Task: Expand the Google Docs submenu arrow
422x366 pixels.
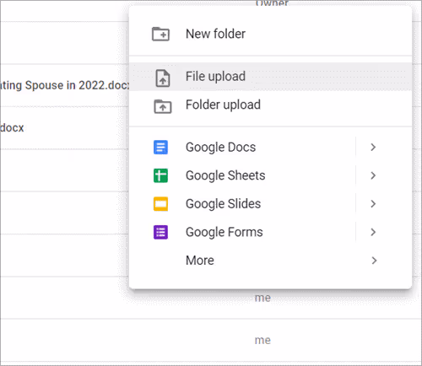Action: click(373, 147)
